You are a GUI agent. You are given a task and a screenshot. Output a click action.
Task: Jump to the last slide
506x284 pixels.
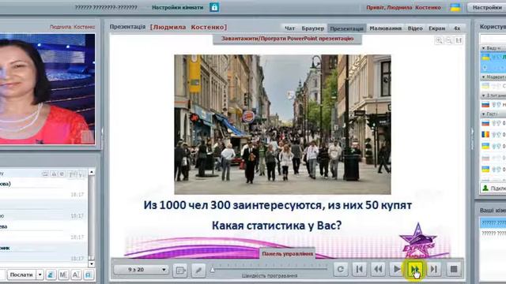coord(434,269)
